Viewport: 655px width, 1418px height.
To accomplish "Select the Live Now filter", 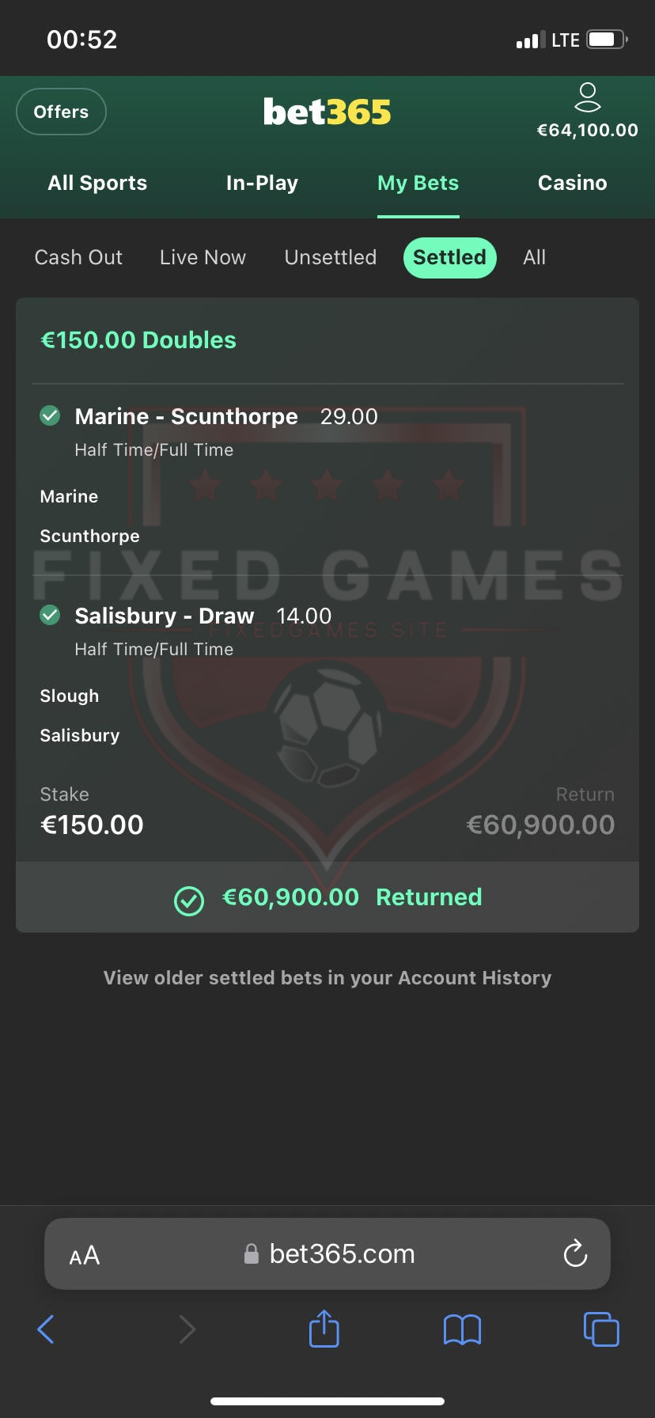I will [x=203, y=257].
